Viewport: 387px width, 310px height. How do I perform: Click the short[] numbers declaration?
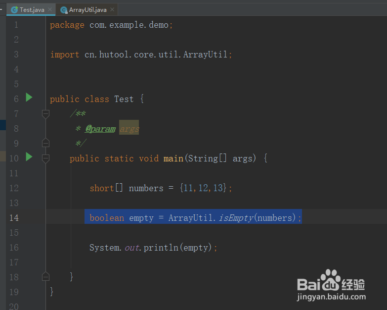click(161, 188)
